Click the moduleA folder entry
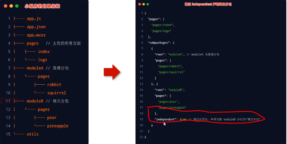 35,68
